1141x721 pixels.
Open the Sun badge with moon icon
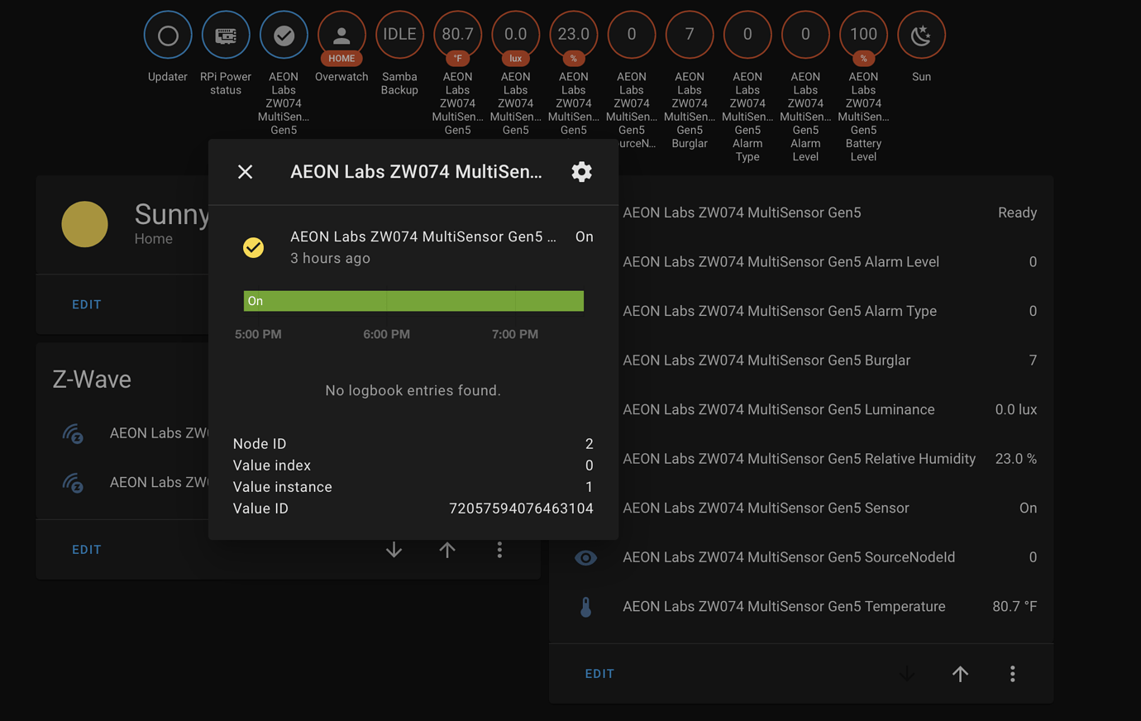pos(921,36)
